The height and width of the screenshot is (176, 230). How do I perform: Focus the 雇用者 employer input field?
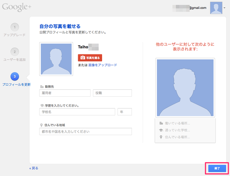65,93
